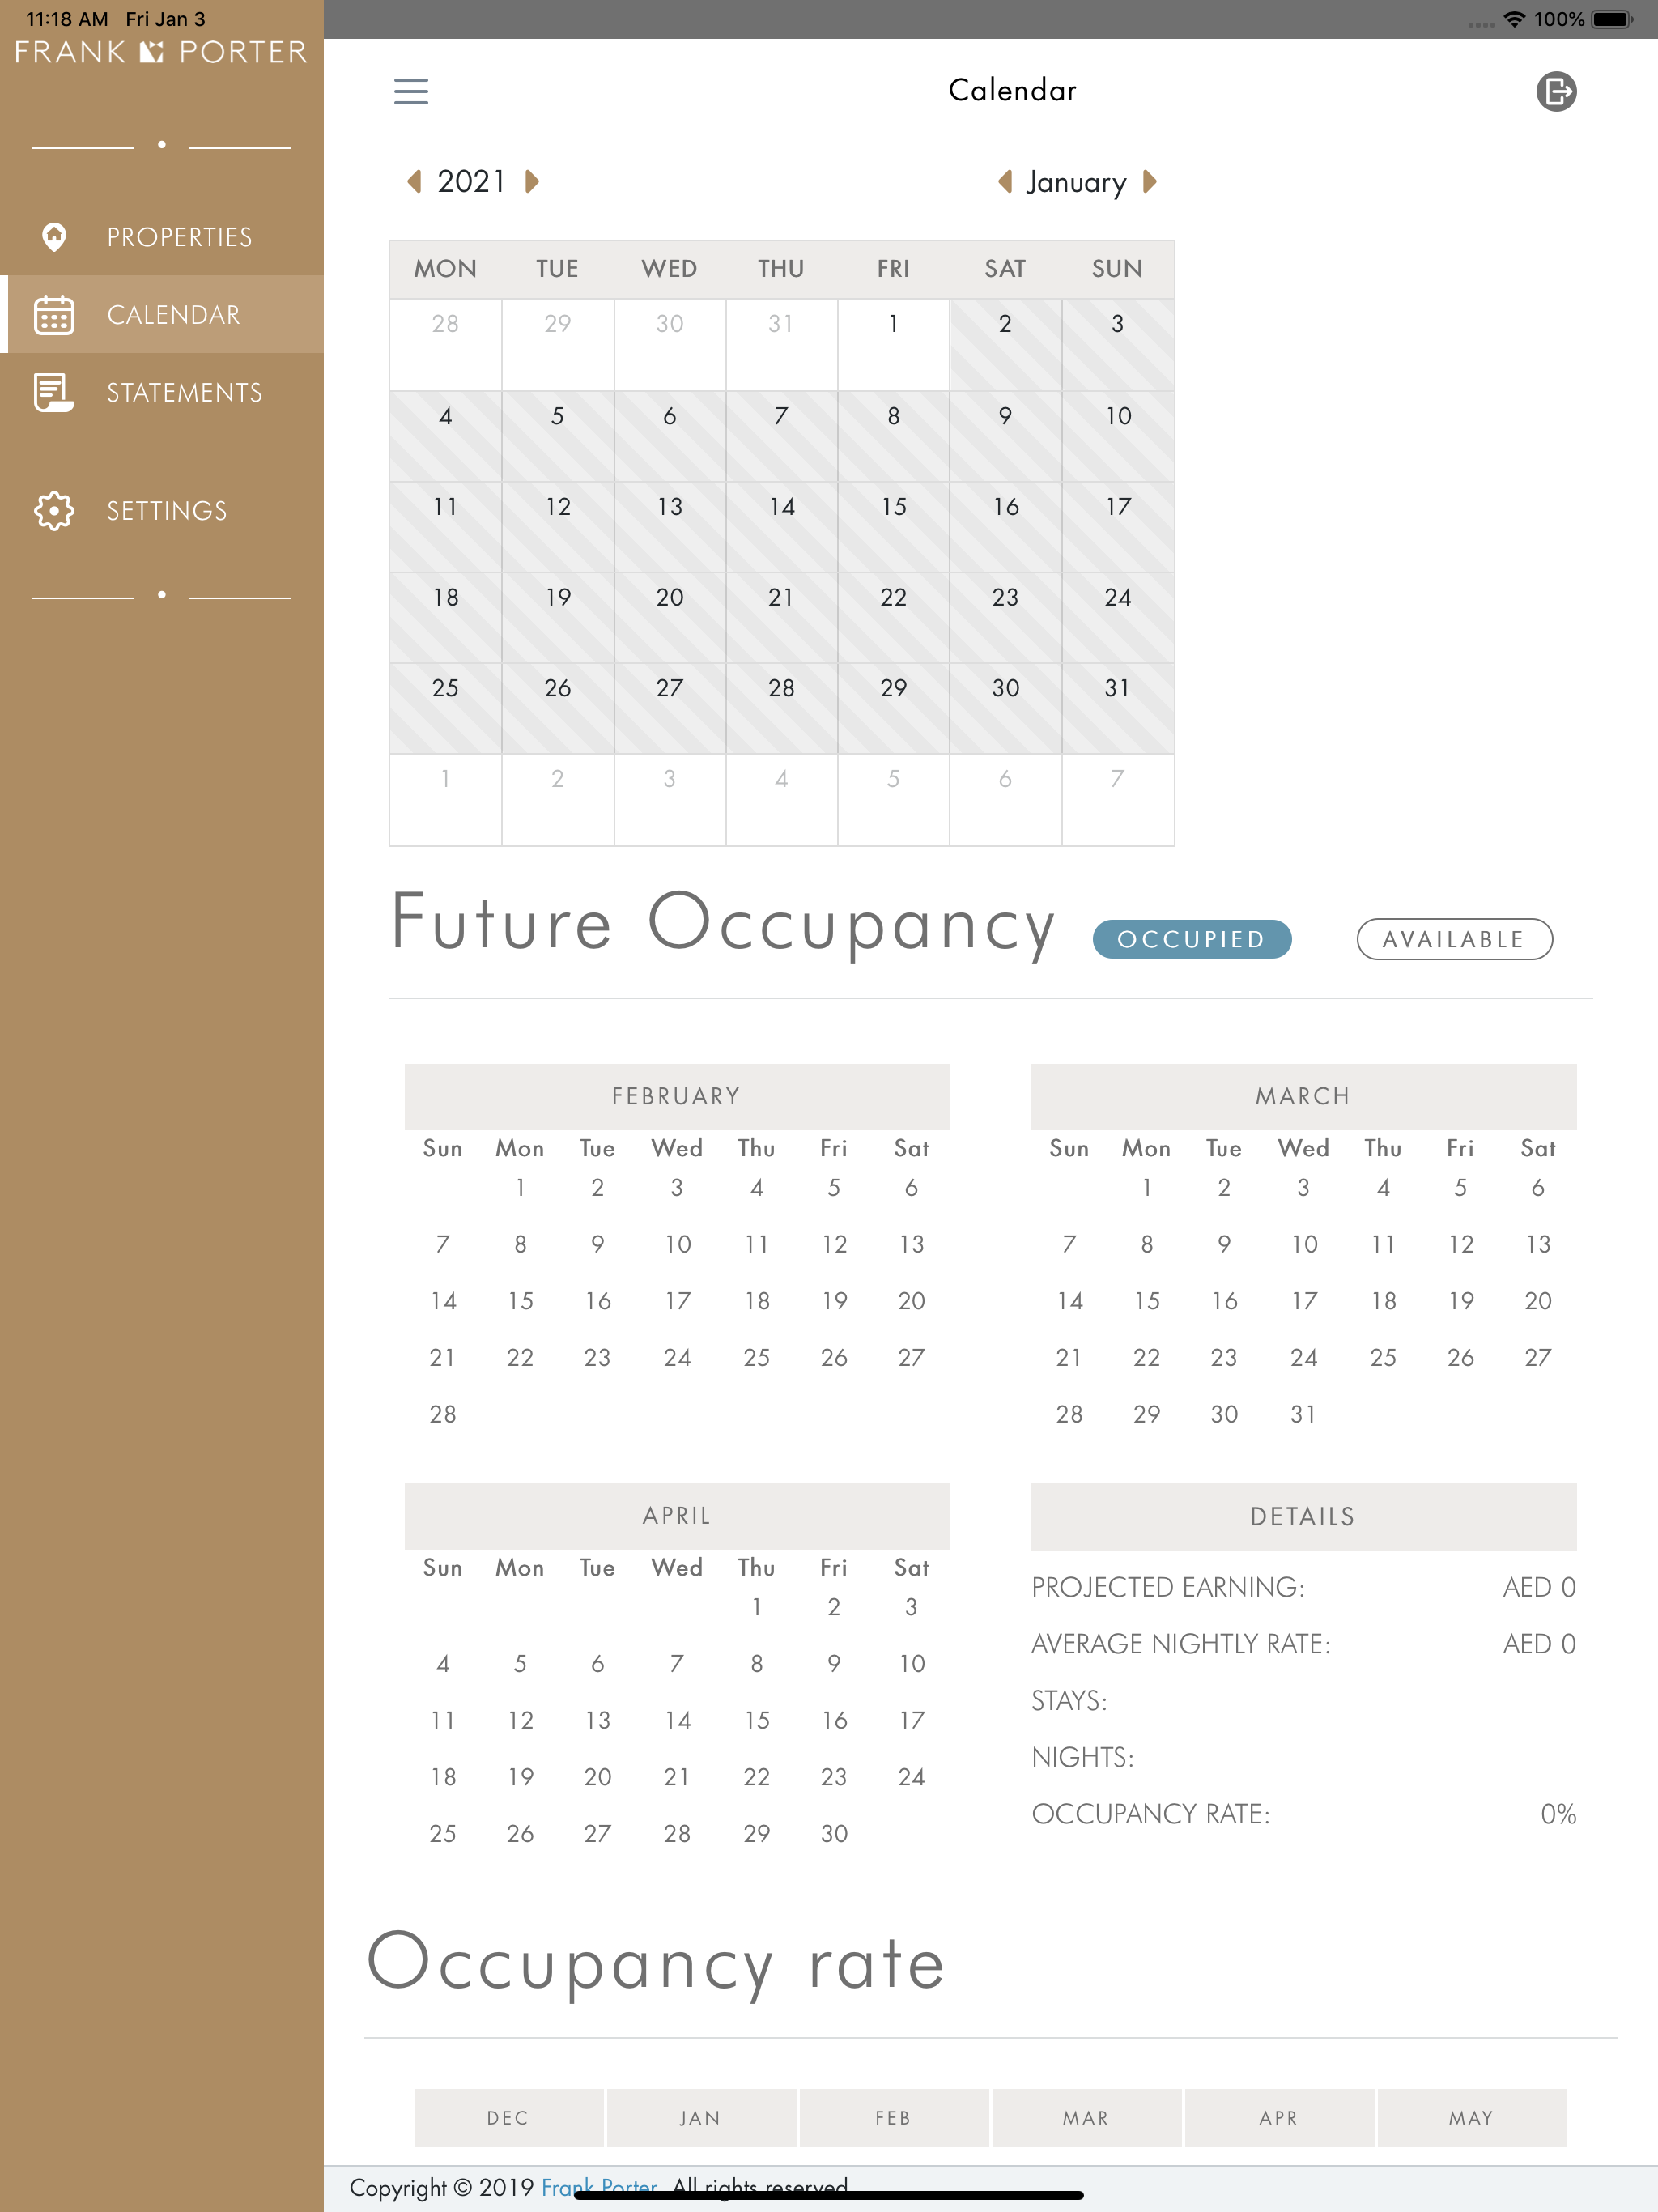Click the Occupancy Rate 0% value
The width and height of the screenshot is (1658, 2212).
[1558, 1814]
